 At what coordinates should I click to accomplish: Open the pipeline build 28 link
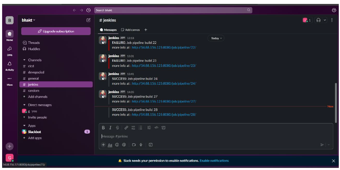164,115
